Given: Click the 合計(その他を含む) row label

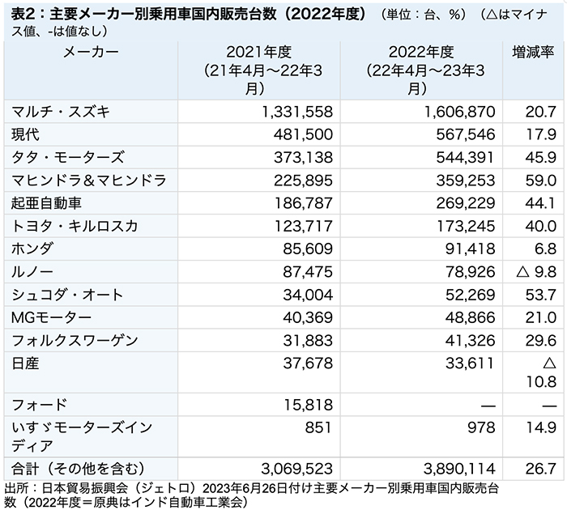Looking at the screenshot, I should point(75,468).
